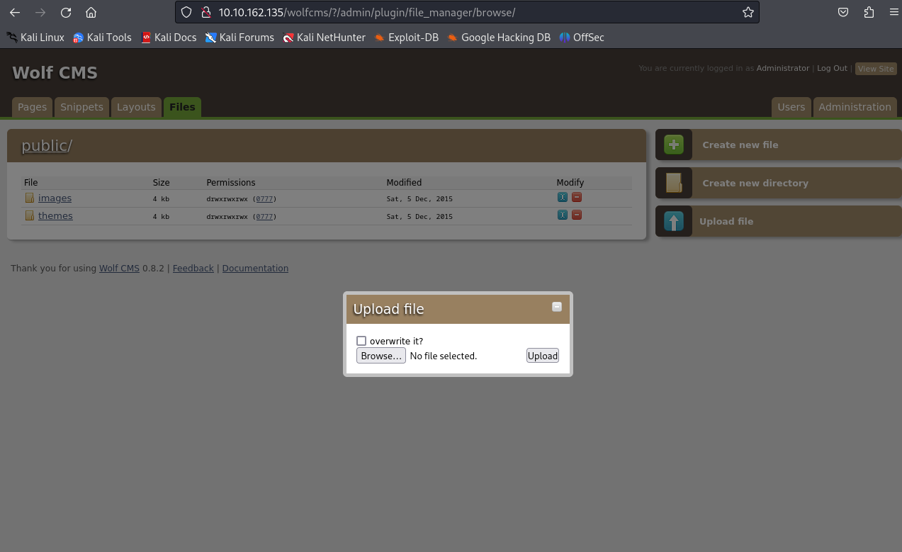Open the Exploit-DB bookmark

[407, 38]
